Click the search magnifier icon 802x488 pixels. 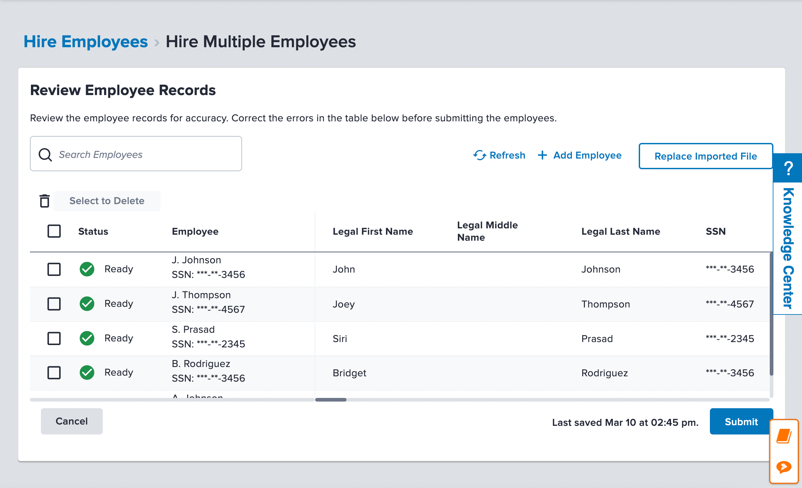[x=45, y=155]
